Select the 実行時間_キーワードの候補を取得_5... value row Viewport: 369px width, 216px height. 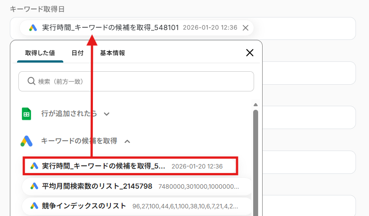130,166
